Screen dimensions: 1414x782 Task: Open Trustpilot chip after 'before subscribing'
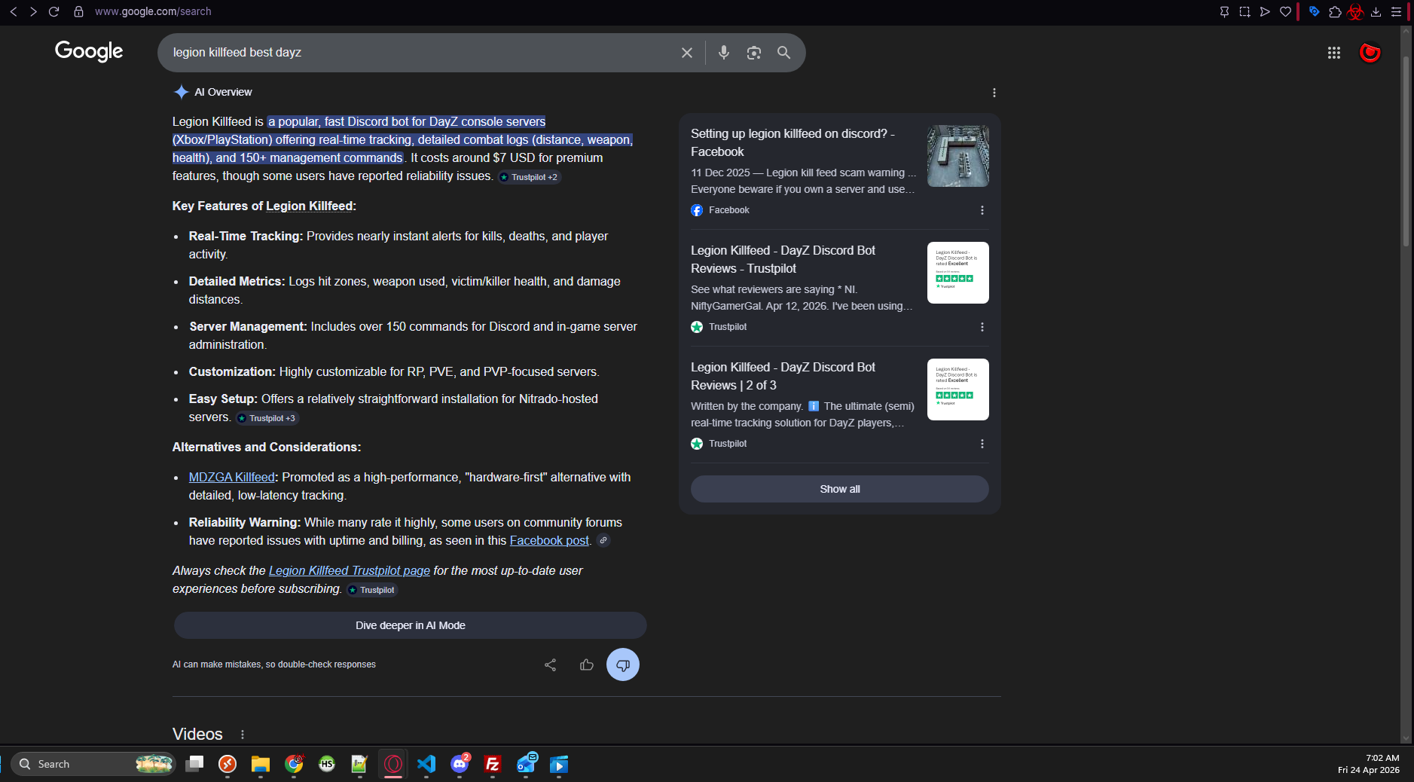point(371,590)
